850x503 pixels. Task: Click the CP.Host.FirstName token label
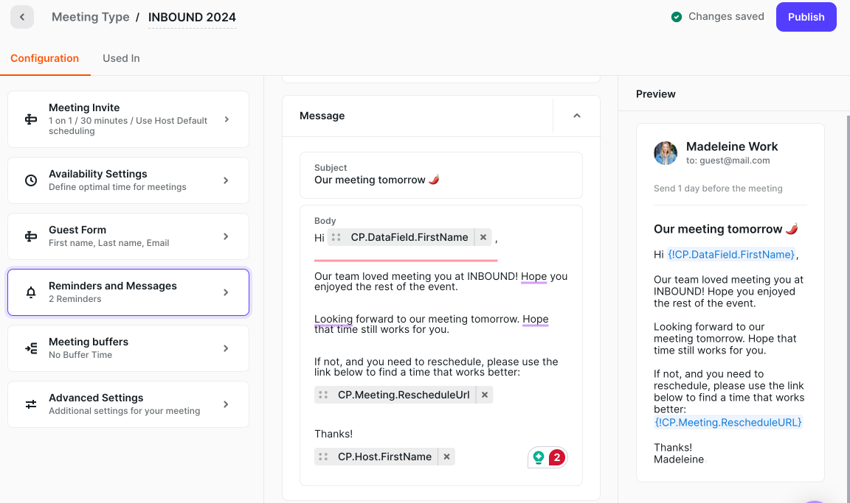pos(384,457)
